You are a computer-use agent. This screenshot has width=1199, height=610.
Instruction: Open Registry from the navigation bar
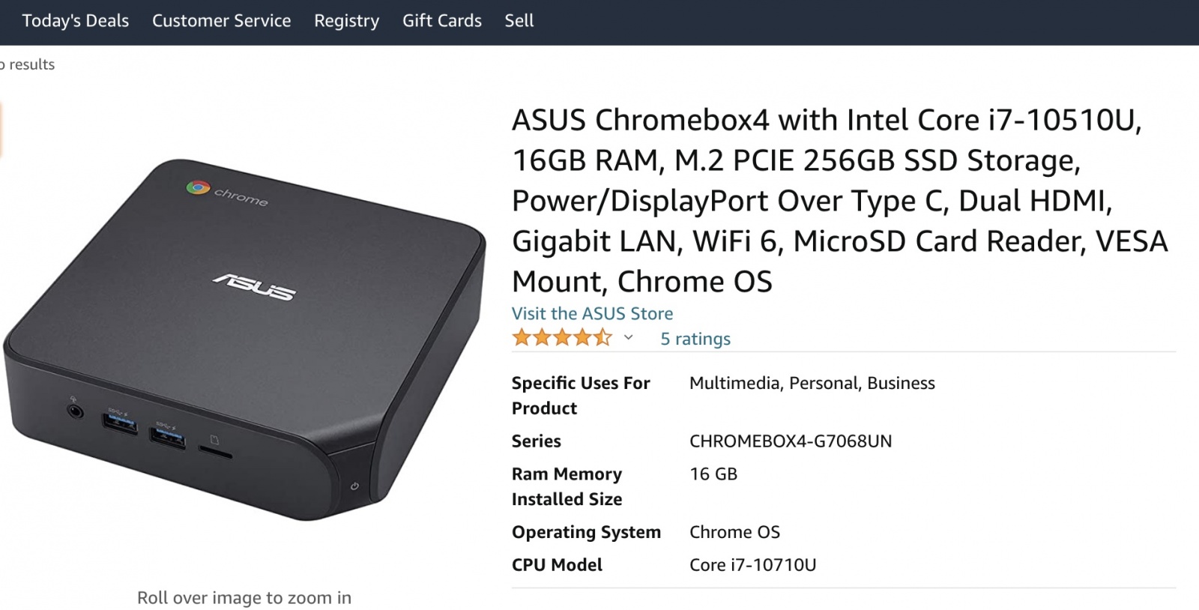point(346,21)
